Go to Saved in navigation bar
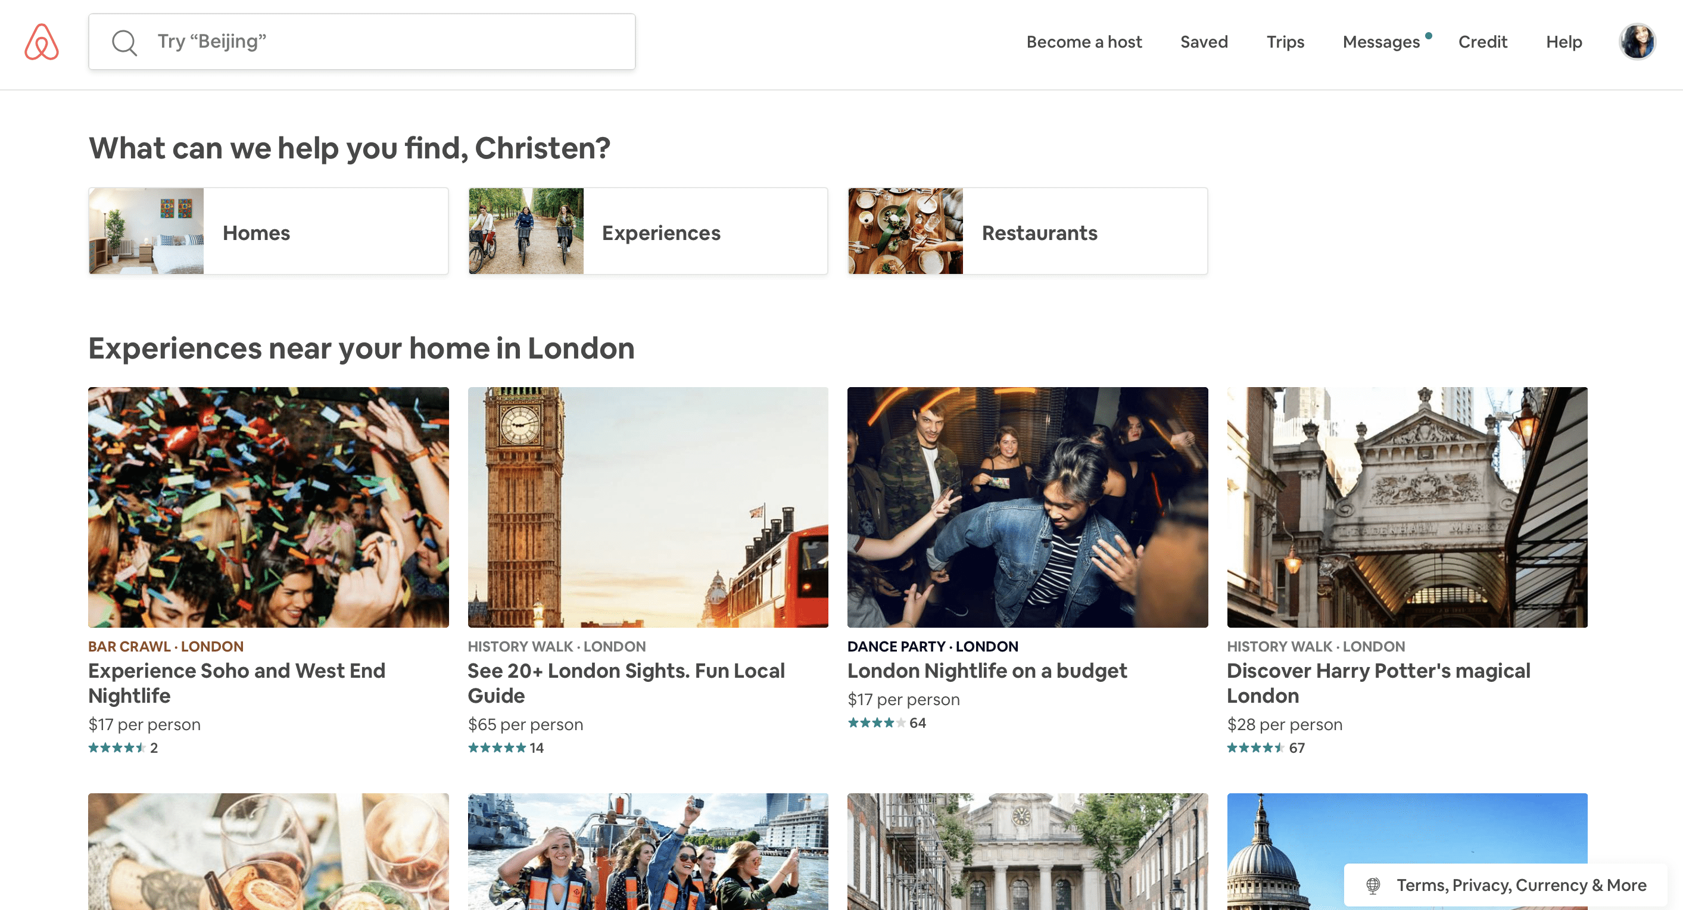1683x910 pixels. [x=1204, y=42]
